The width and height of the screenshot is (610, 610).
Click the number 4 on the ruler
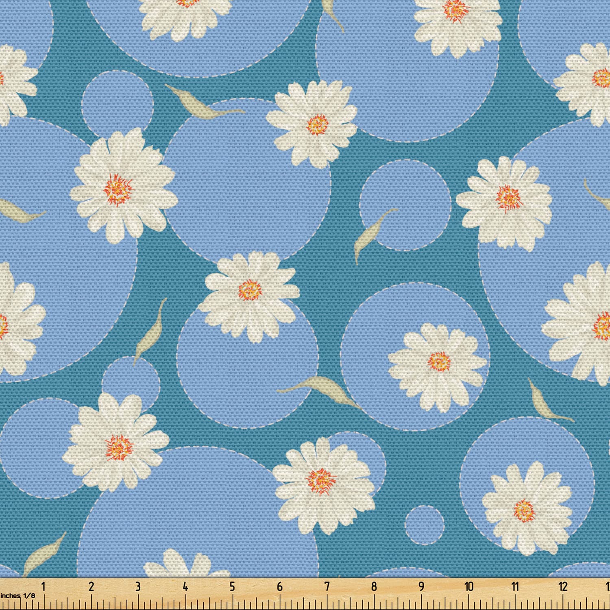coord(185,586)
